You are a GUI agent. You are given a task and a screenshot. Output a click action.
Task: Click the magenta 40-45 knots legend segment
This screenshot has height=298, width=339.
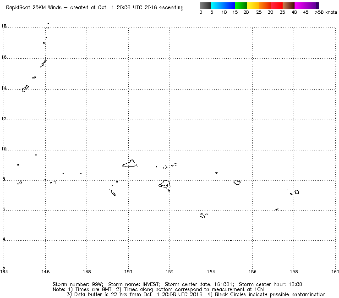click(x=301, y=6)
